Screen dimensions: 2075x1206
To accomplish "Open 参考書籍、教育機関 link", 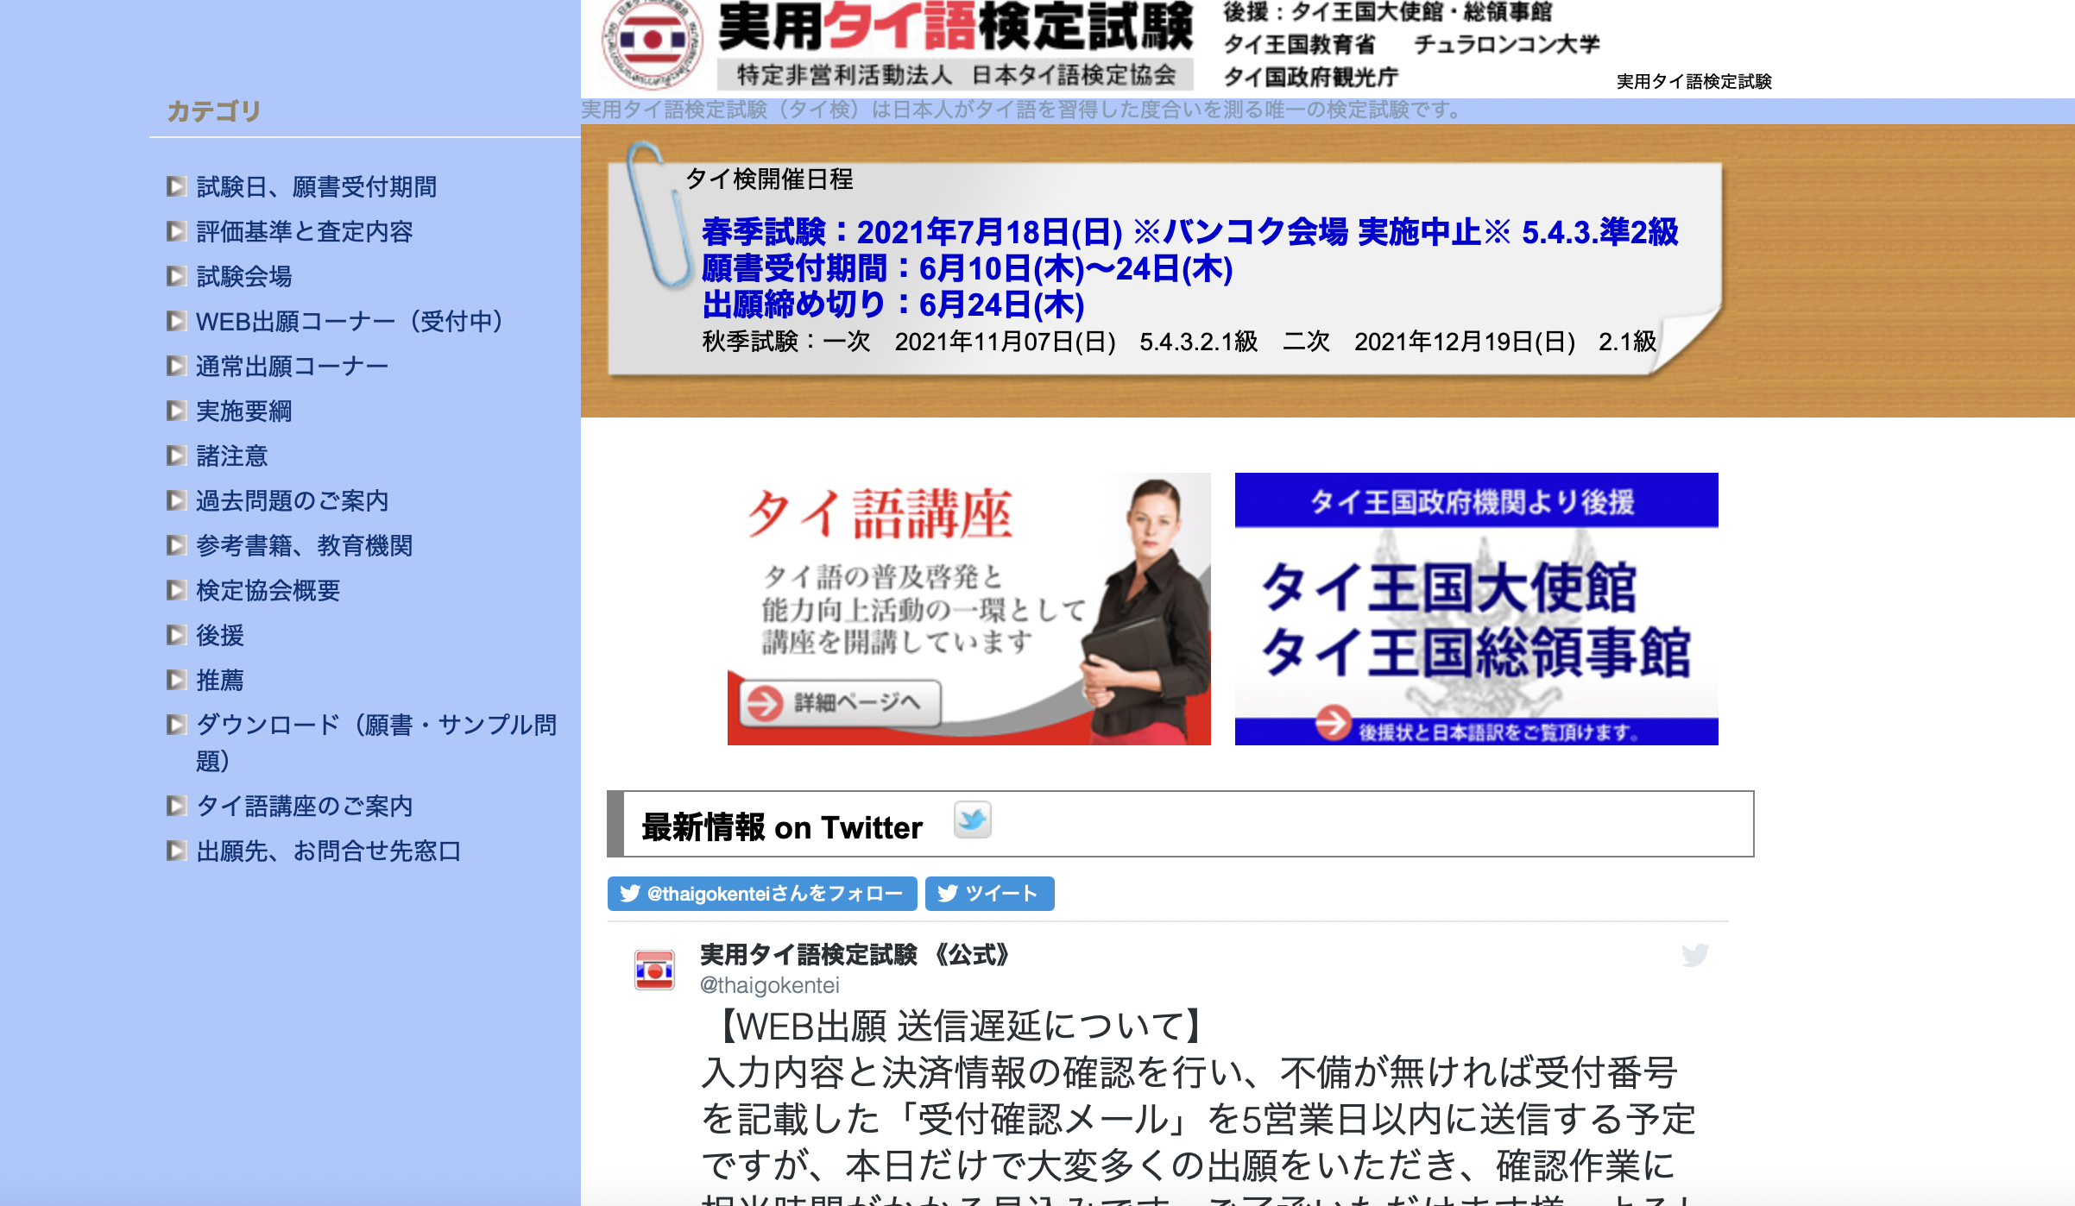I will [304, 545].
